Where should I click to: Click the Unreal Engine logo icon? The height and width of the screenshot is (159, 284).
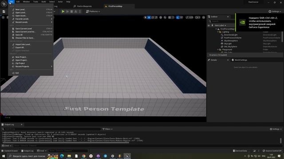[4, 4]
